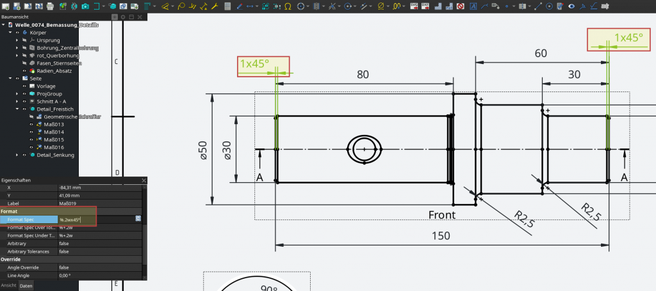
Task: Switch to the Daten tab
Action: [26, 285]
